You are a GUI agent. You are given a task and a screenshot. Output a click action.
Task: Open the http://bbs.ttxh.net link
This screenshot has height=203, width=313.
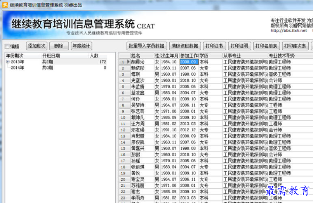289,31
